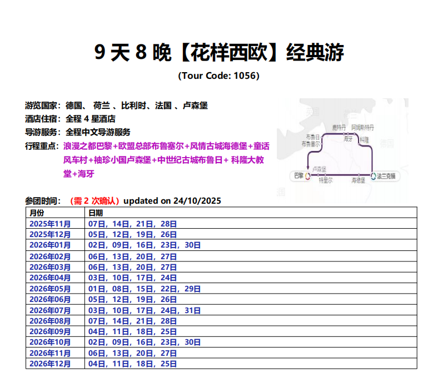Click the 日期 table column header
Image resolution: width=438 pixels, height=388 pixels.
(x=96, y=213)
